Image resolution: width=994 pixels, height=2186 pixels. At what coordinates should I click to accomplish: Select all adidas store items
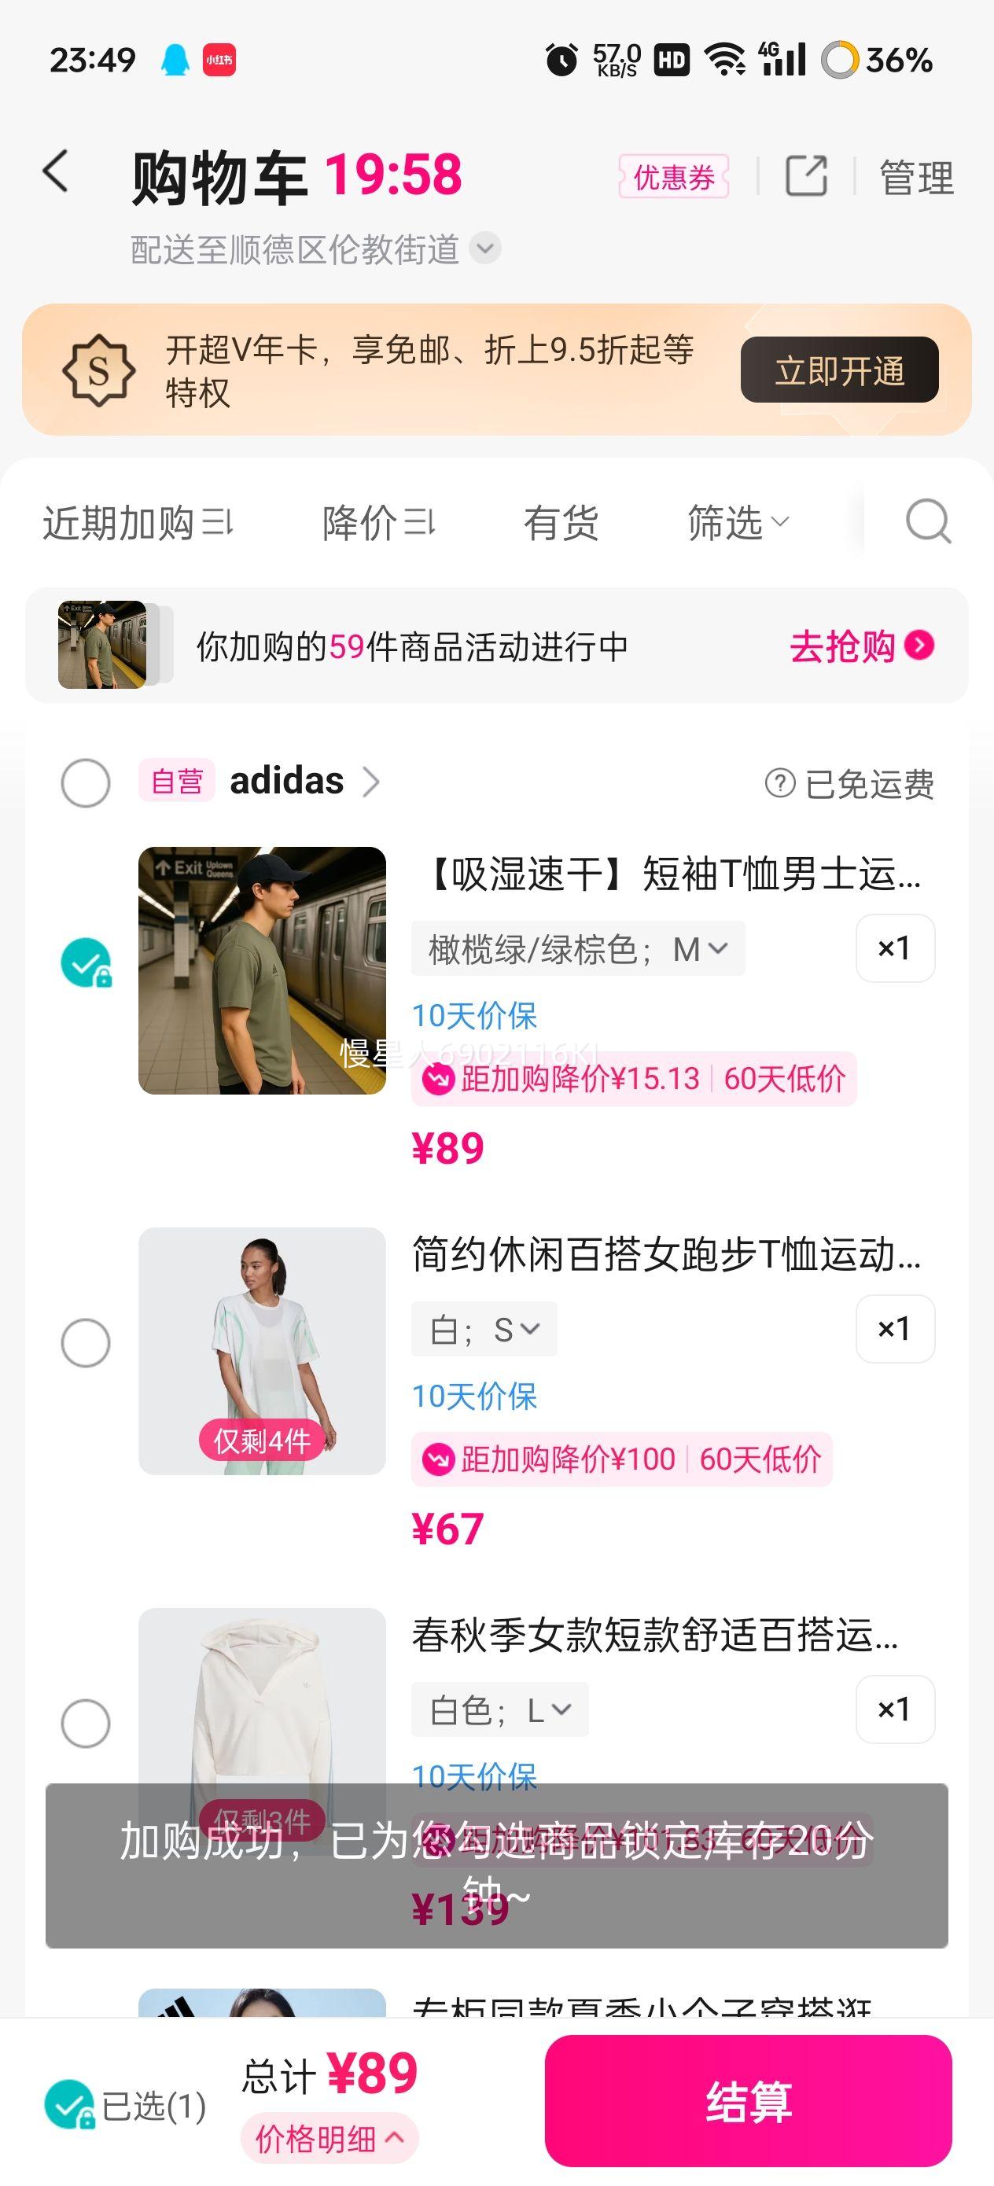tap(86, 782)
